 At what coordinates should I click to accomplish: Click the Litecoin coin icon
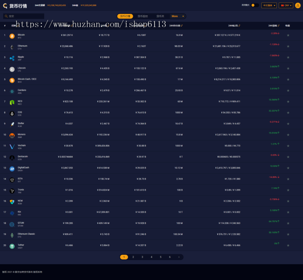pos(12,69)
